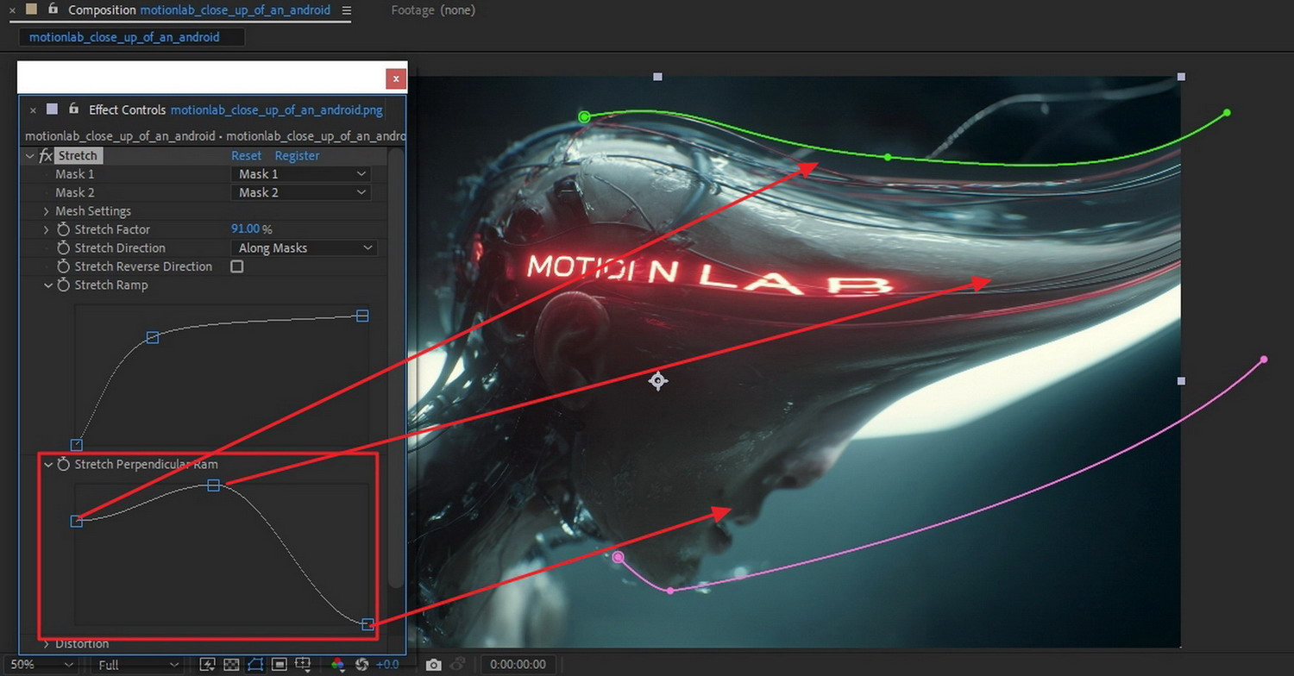
Task: Enable Stretch Reverse Direction checkbox
Action: coord(236,266)
